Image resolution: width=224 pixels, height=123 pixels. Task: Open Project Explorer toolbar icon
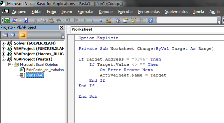tap(118, 20)
